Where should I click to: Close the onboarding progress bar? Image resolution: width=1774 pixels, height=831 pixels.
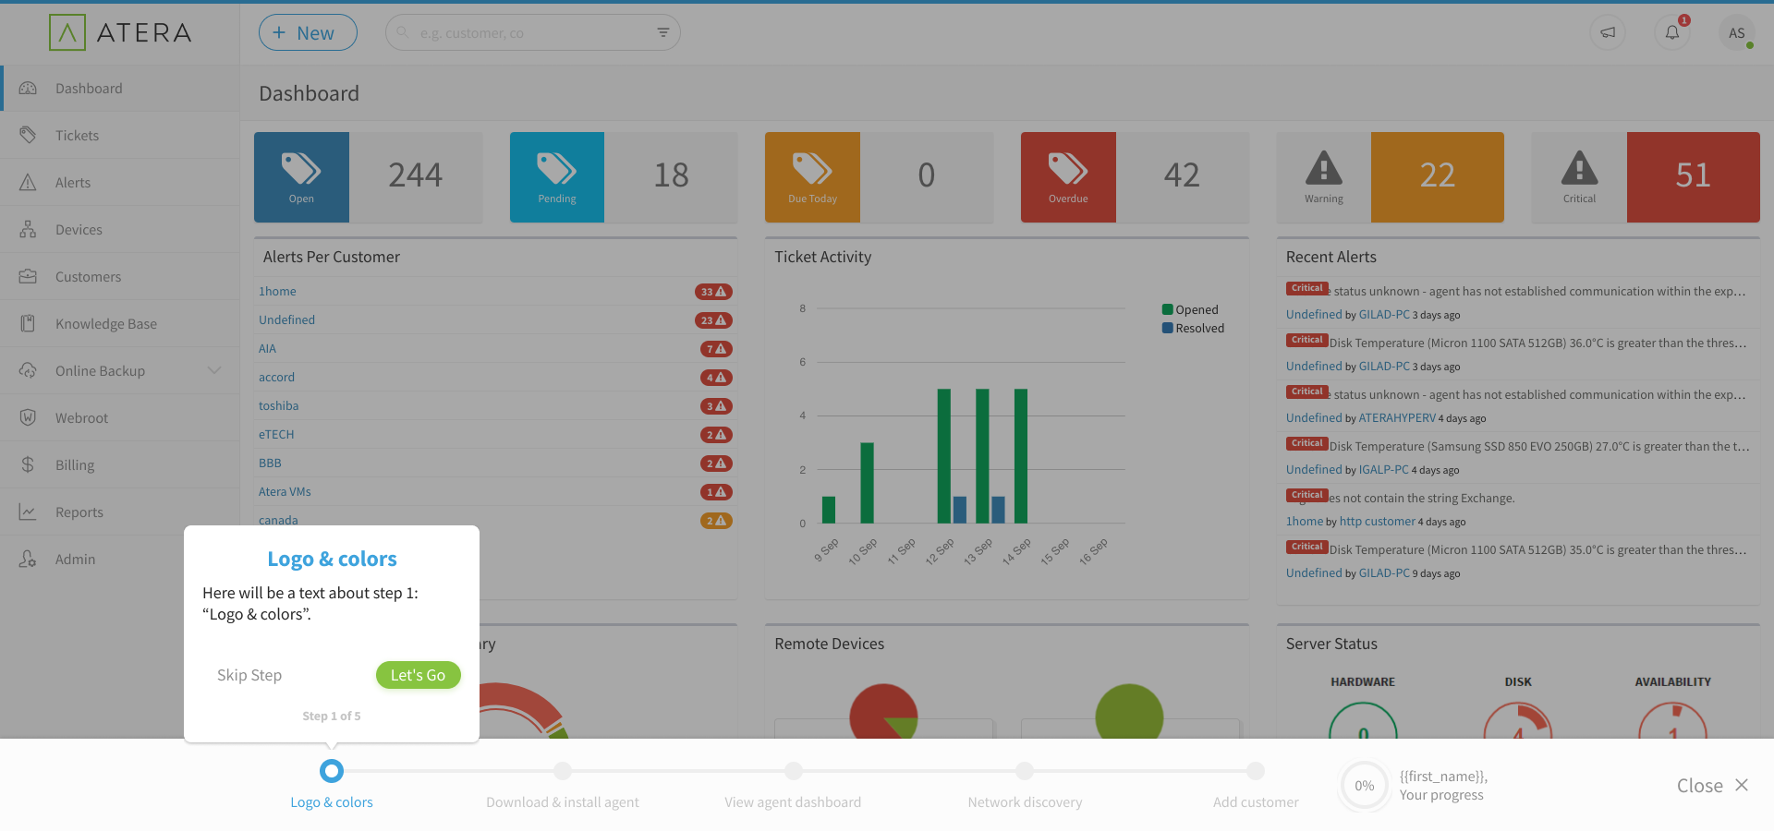point(1712,786)
